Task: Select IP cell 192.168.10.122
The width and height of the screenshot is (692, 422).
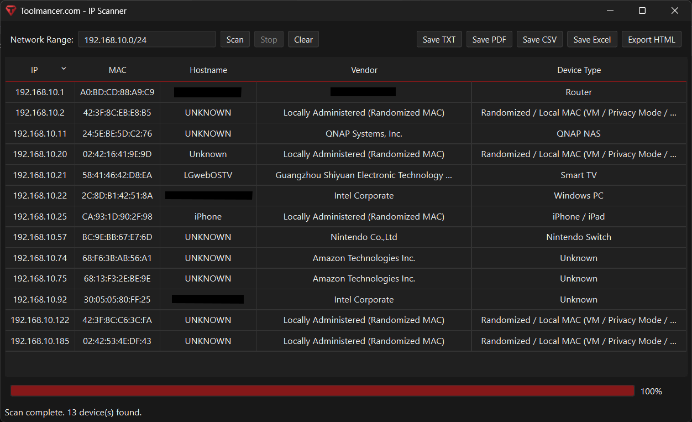Action: (x=40, y=320)
